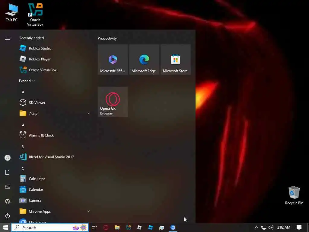
Task: Open Alarms & Clock
Action: coord(54,135)
